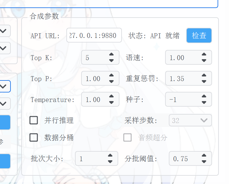Increase the Temperature value
The image size is (229, 184).
[111, 97]
